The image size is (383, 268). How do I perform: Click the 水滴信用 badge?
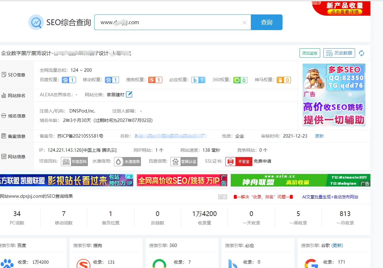(127, 162)
